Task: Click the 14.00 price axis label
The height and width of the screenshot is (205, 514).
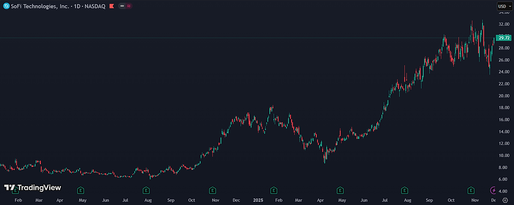Action: [x=504, y=132]
